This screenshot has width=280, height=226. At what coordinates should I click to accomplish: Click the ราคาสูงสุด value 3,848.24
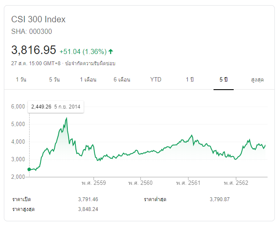click(x=88, y=209)
